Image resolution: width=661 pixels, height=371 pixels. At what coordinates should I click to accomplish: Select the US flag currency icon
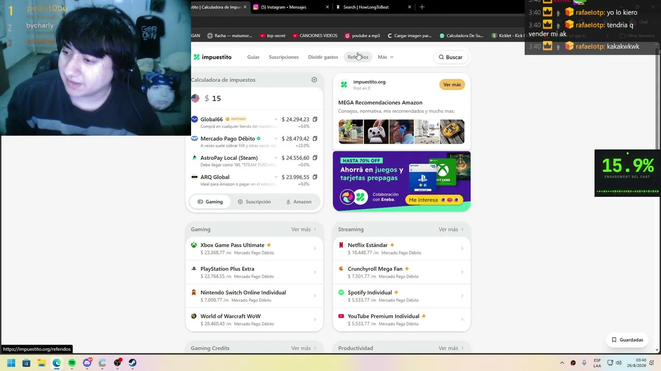click(195, 98)
